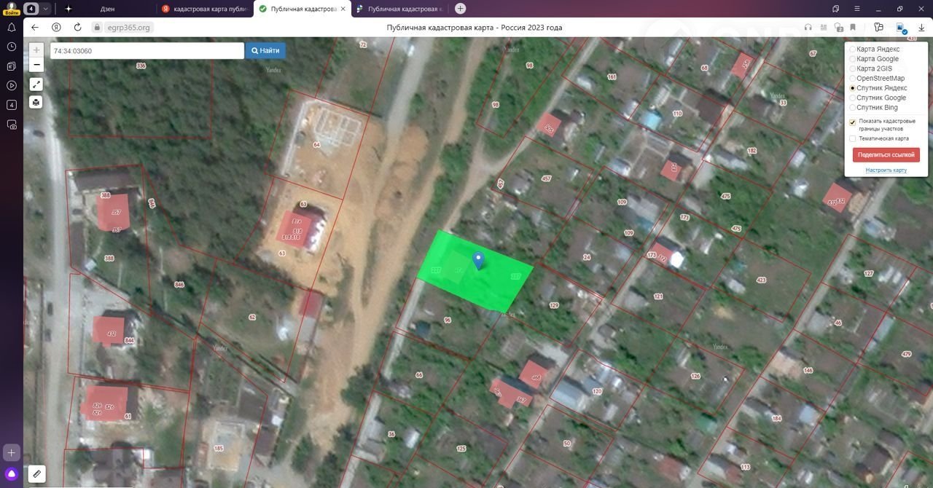Click the Найти search button

pos(265,51)
